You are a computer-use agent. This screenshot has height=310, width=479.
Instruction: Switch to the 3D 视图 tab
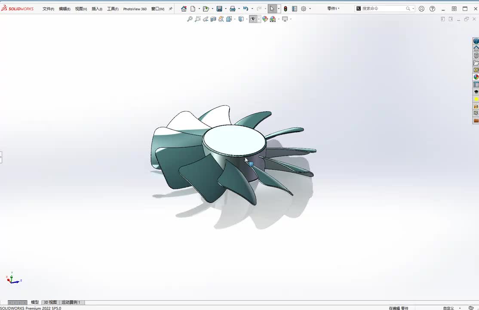(x=50, y=302)
